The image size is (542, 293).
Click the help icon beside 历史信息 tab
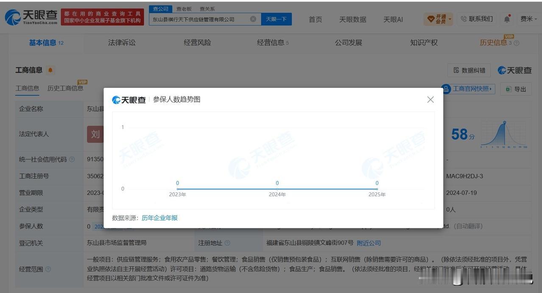517,43
